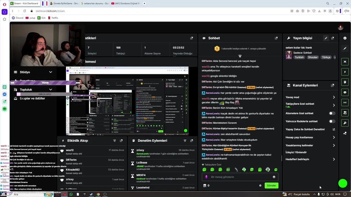Viewport: 351px width, 197px height.
Task: Open Netflix bookmark
Action: pyautogui.click(x=53, y=18)
